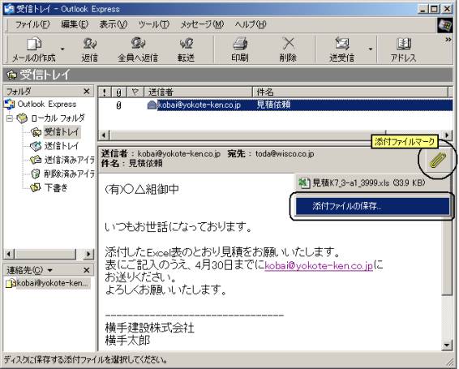Select Outlook Express root in folder tree
Screen dimensions: 459x369
(47, 104)
